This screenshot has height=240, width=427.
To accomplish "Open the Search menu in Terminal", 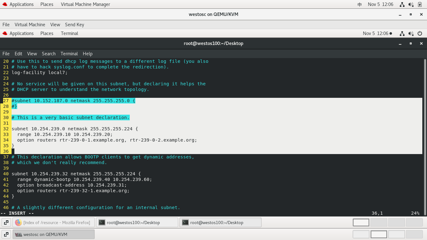I will click(x=48, y=53).
